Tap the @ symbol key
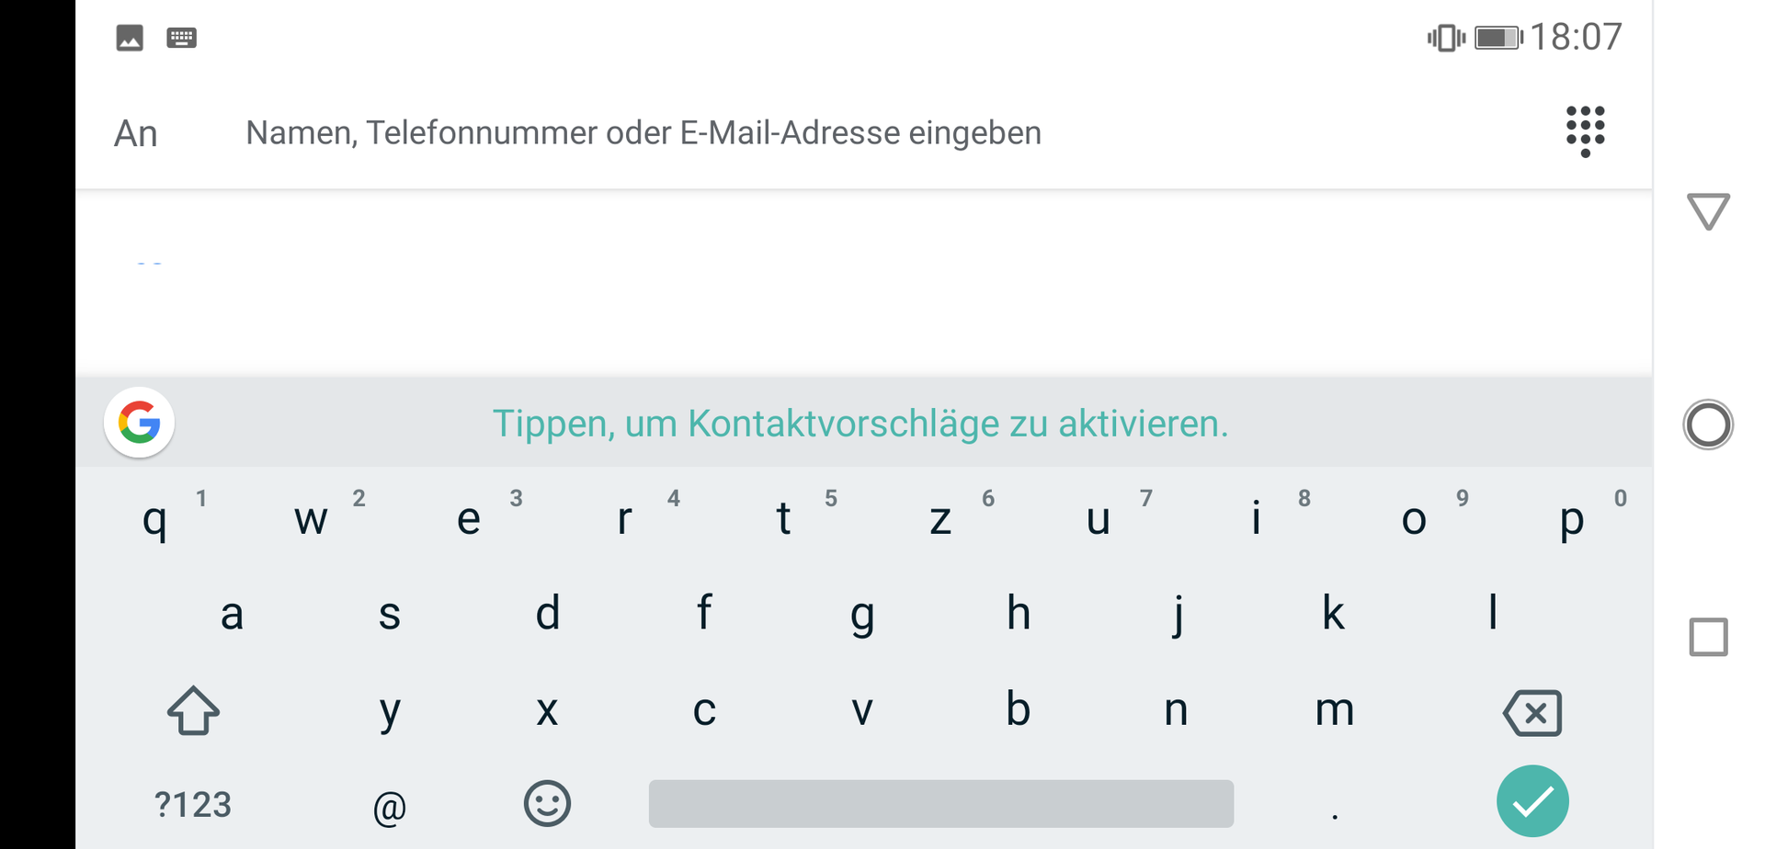The image size is (1765, 849). coord(390,808)
